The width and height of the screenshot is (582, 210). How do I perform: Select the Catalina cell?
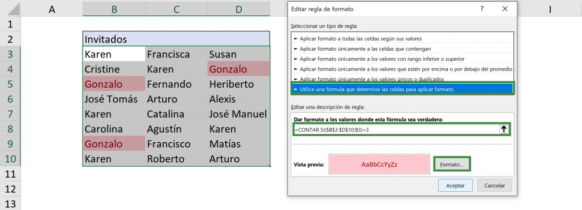click(x=176, y=114)
